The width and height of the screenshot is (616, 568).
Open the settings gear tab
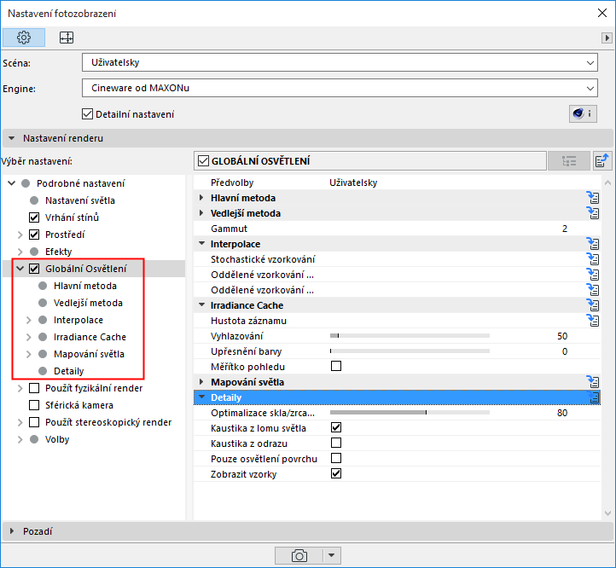[x=24, y=38]
